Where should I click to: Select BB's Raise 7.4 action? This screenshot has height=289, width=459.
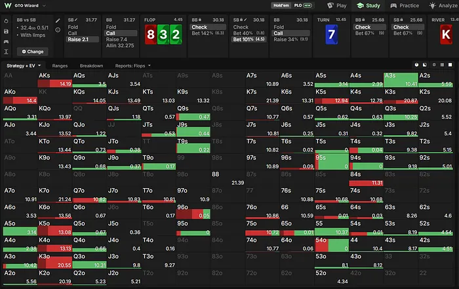121,39
